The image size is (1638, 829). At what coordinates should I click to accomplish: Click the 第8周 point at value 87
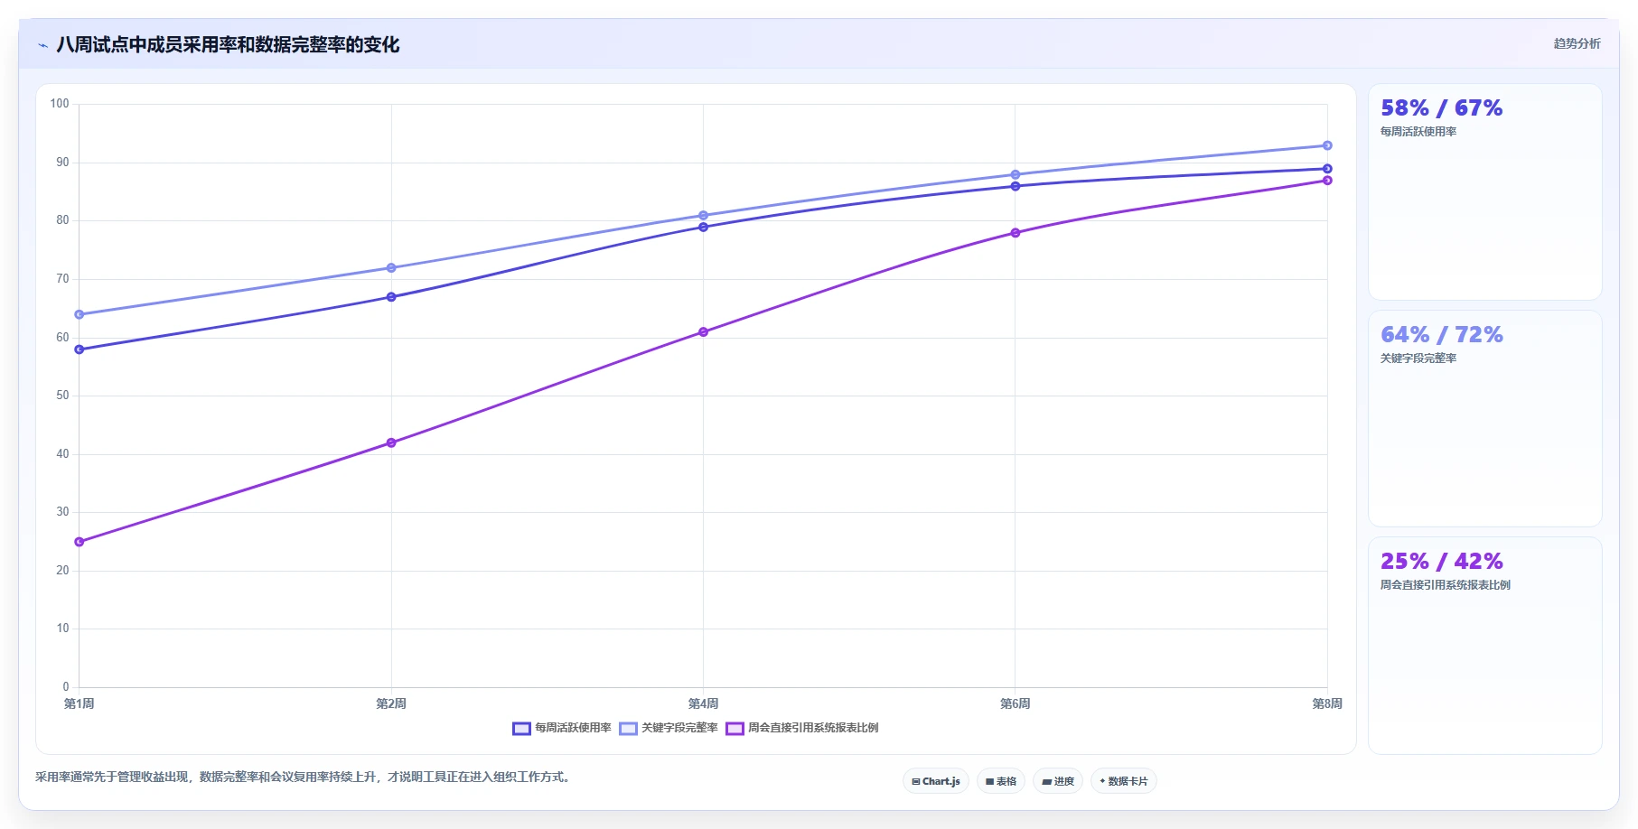click(1327, 181)
